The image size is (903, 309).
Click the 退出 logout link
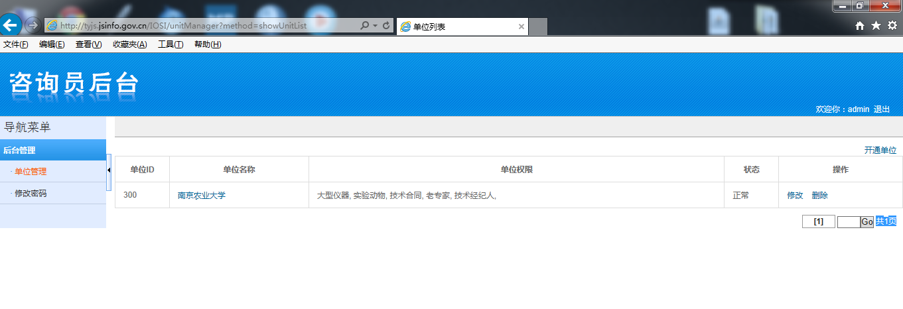(882, 109)
